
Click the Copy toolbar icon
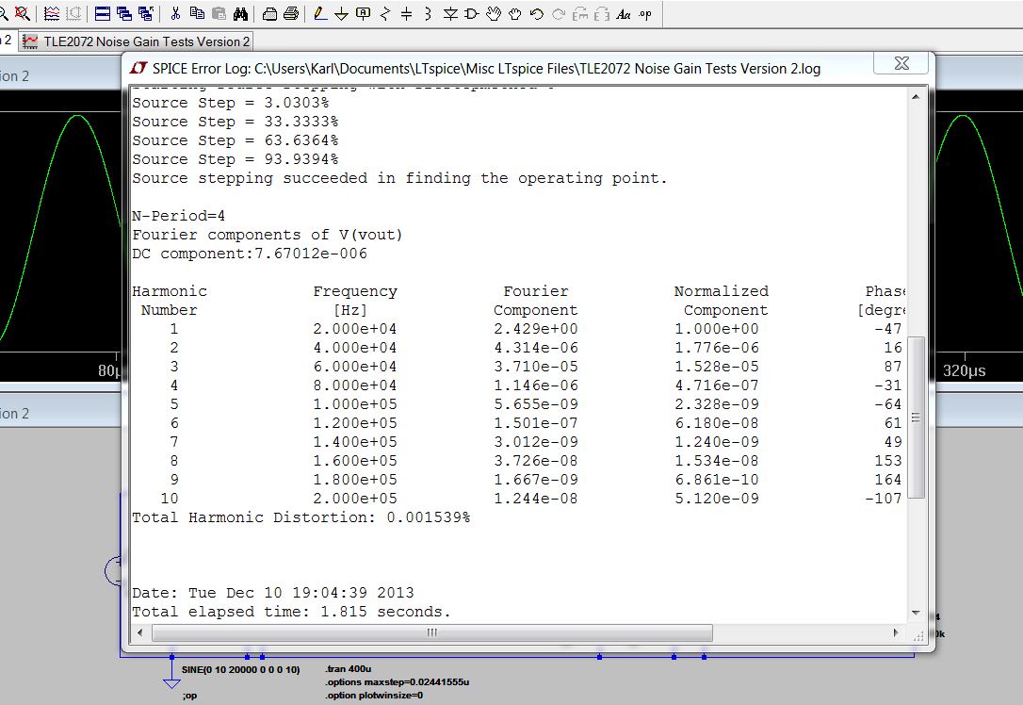click(x=196, y=13)
